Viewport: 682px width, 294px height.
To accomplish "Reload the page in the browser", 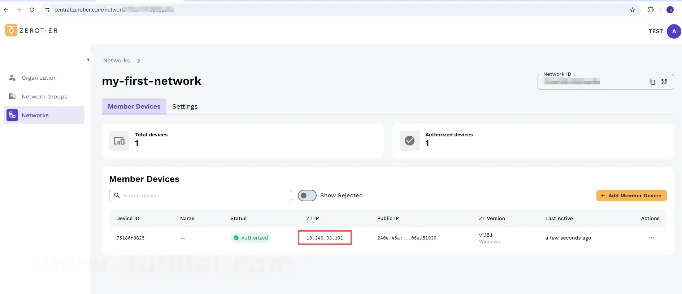I will (32, 10).
